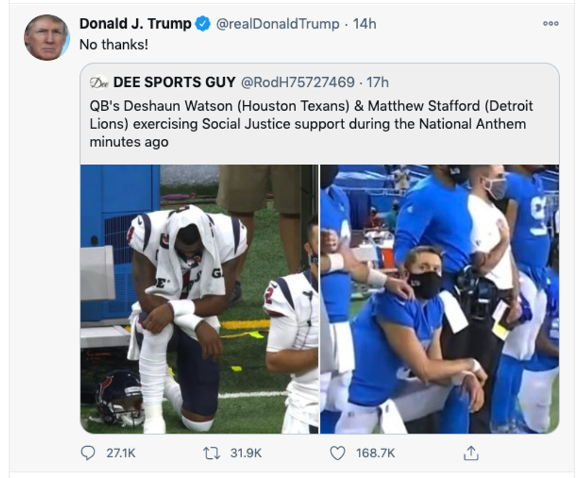The width and height of the screenshot is (586, 478).
Task: Open the 14h tweet timestamp
Action: pos(365,24)
